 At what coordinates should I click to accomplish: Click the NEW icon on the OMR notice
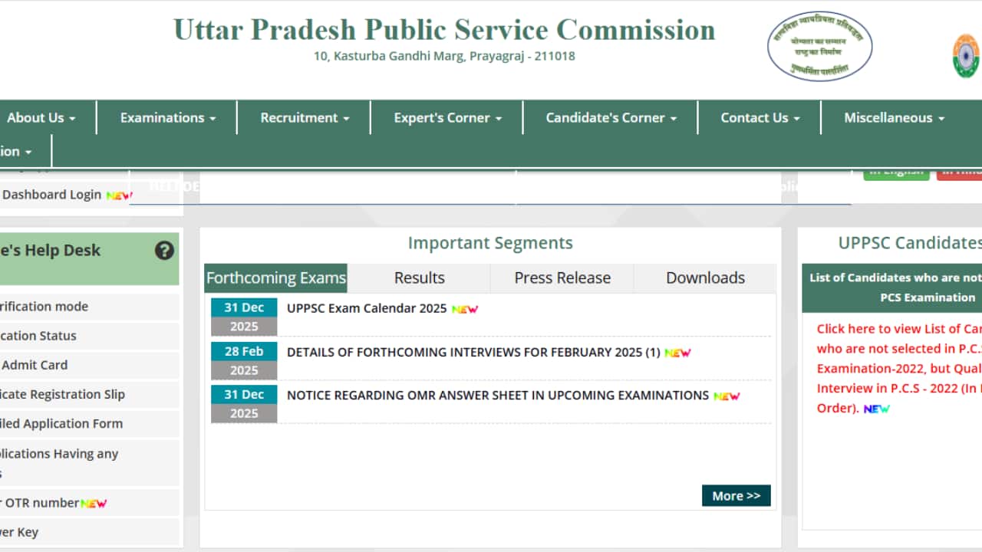click(727, 396)
